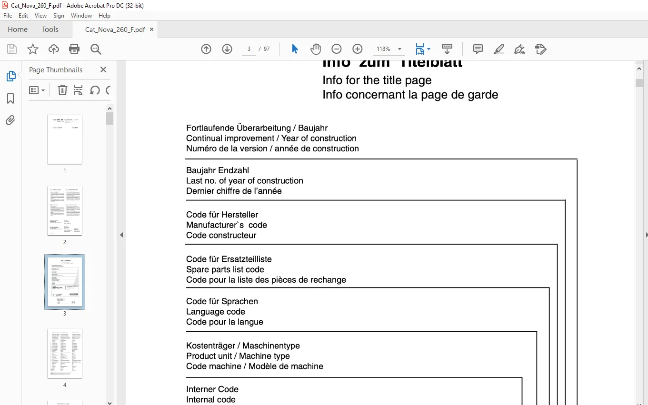This screenshot has width=648, height=405.
Task: Click the text 'Language code'
Action: 216,312
